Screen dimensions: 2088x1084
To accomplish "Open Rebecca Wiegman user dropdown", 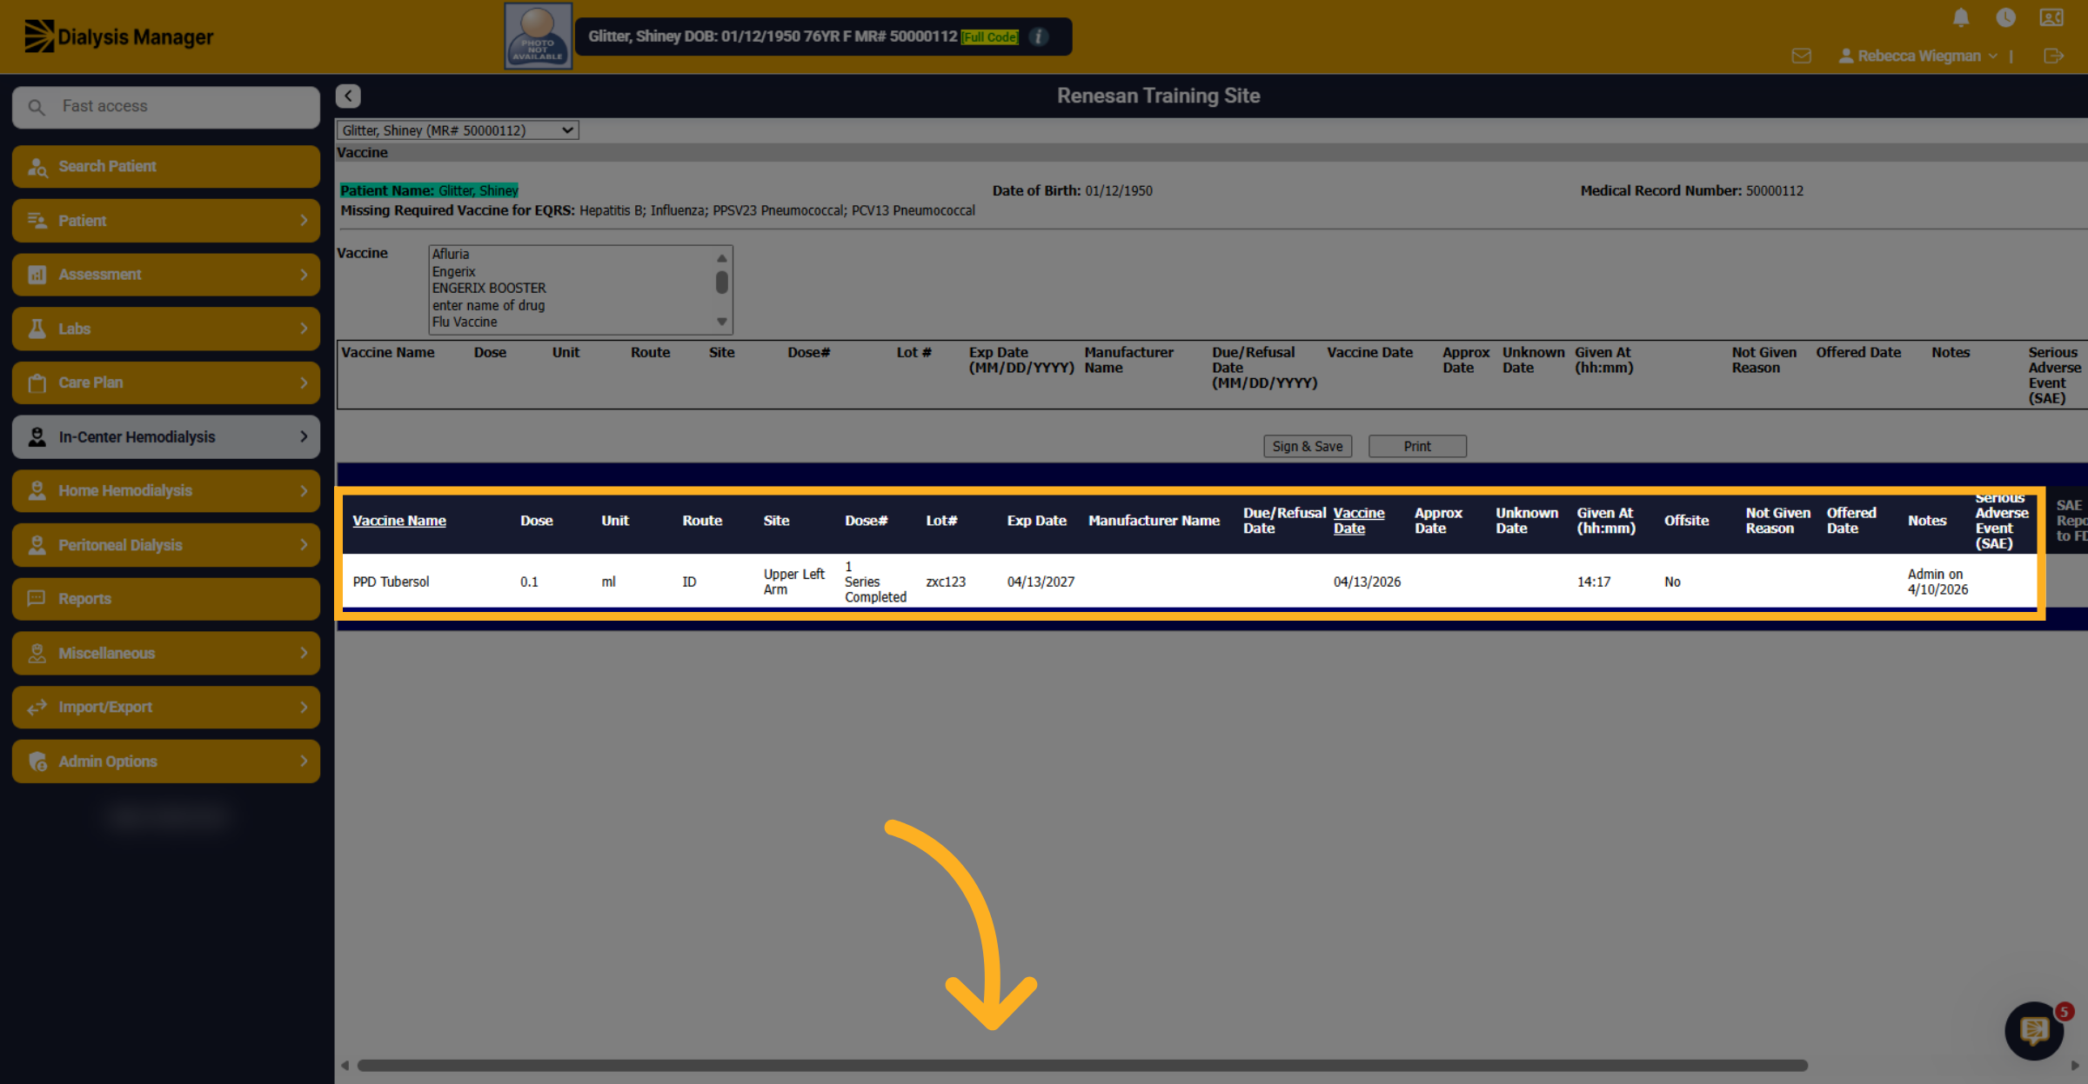I will [x=1918, y=56].
